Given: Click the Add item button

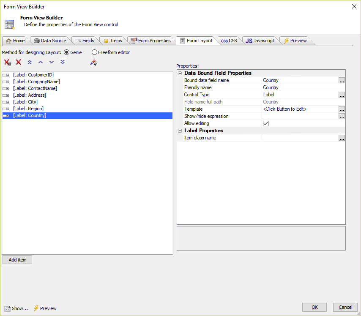Looking at the screenshot, I should pos(17,260).
